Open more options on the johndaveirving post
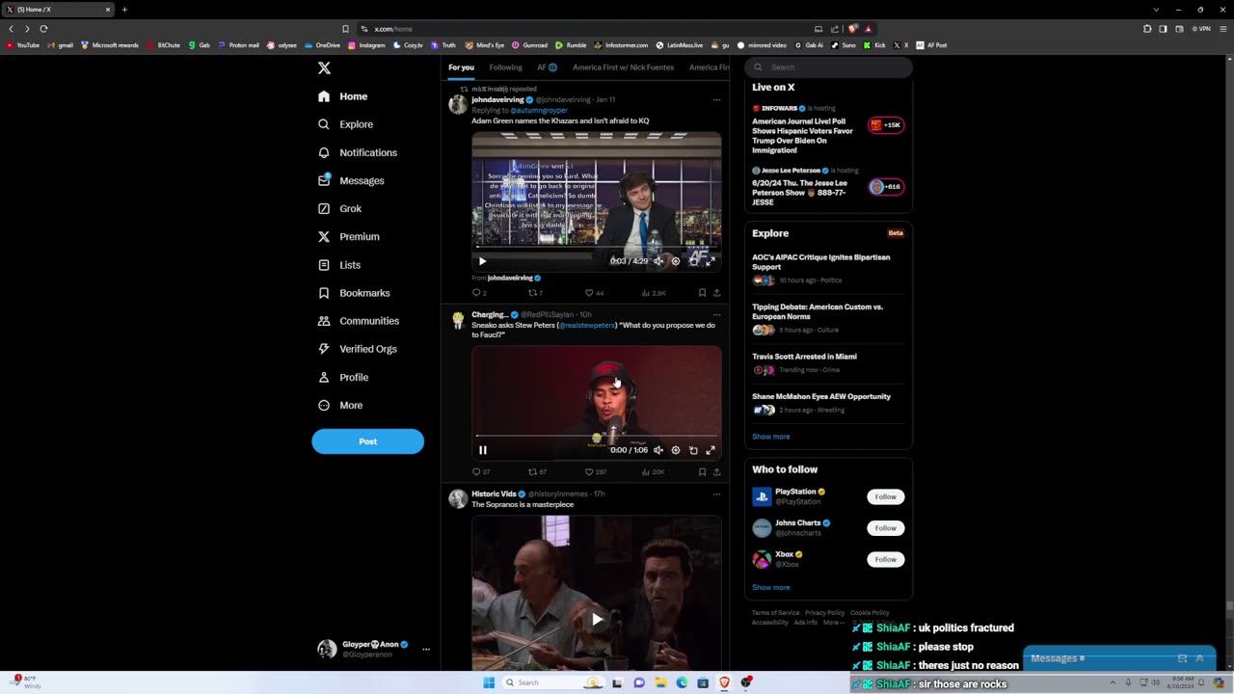The height and width of the screenshot is (694, 1234). click(716, 99)
